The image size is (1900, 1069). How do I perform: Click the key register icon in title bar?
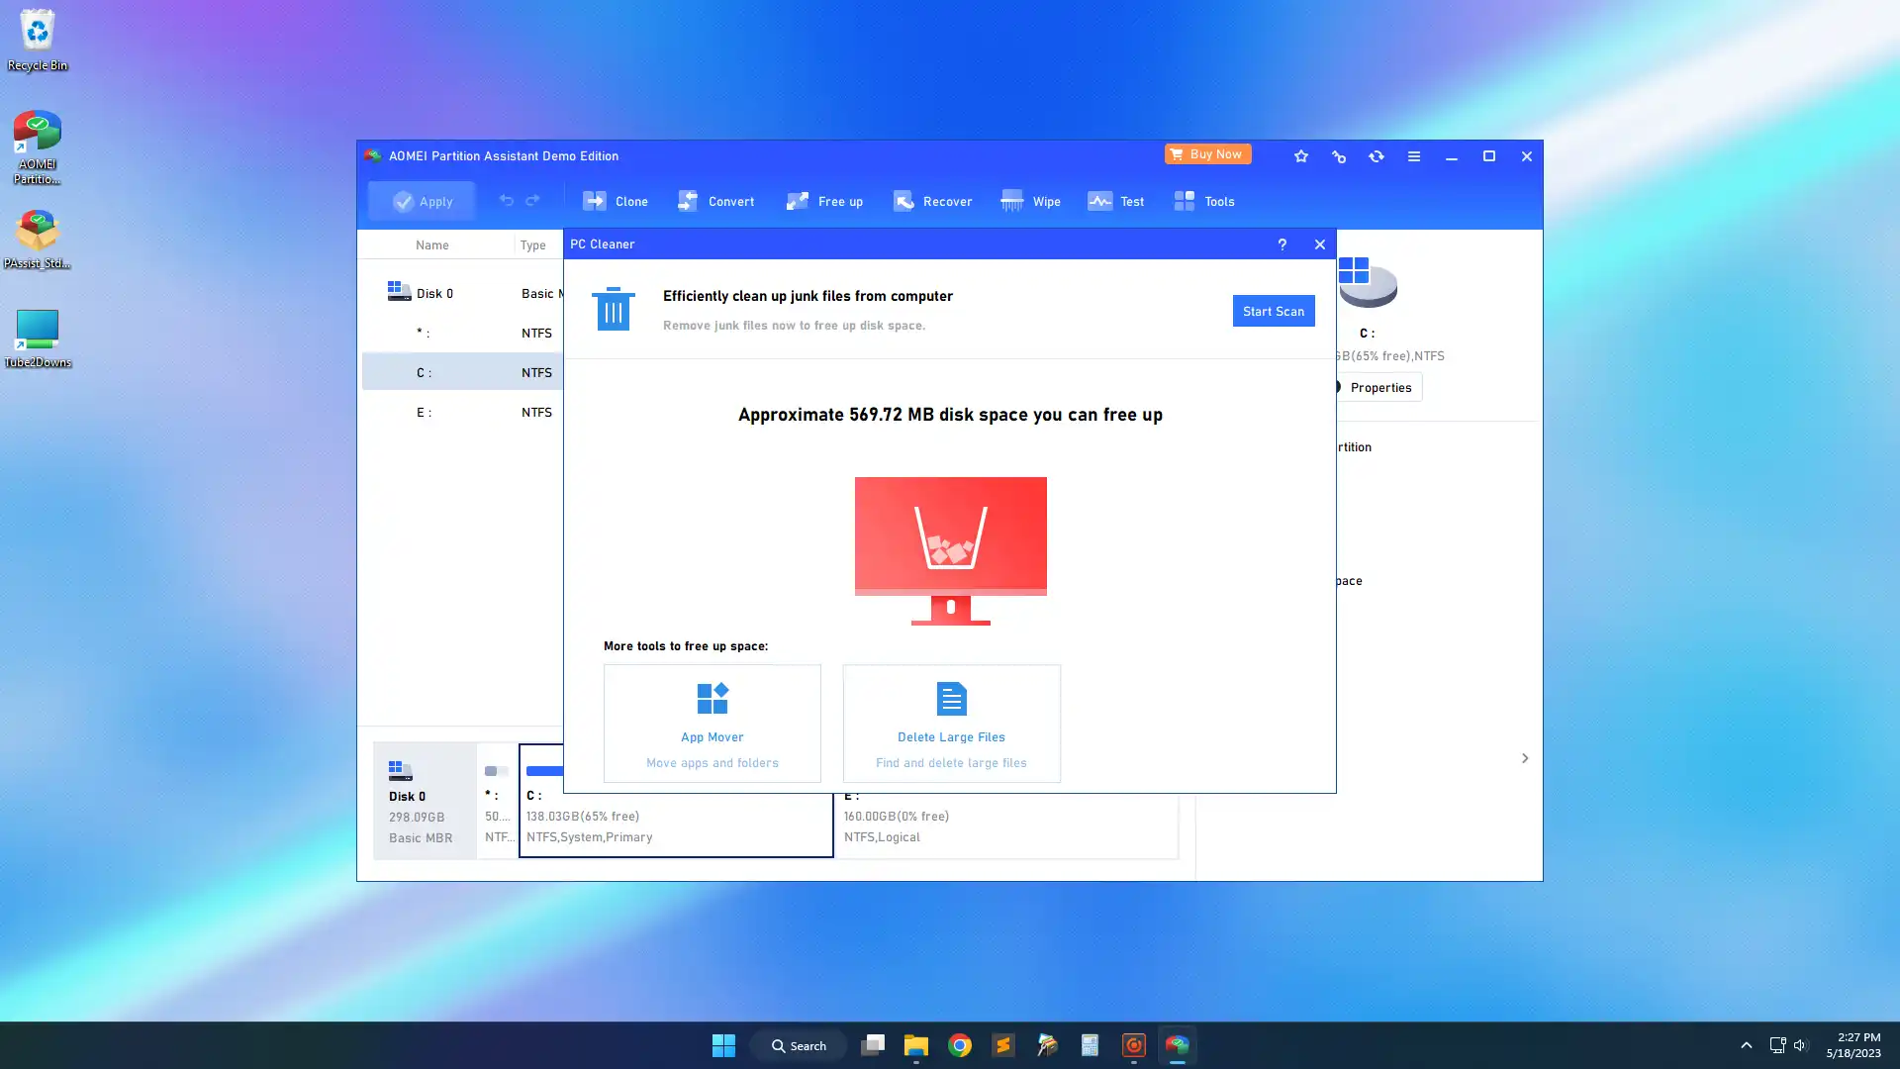click(x=1339, y=156)
